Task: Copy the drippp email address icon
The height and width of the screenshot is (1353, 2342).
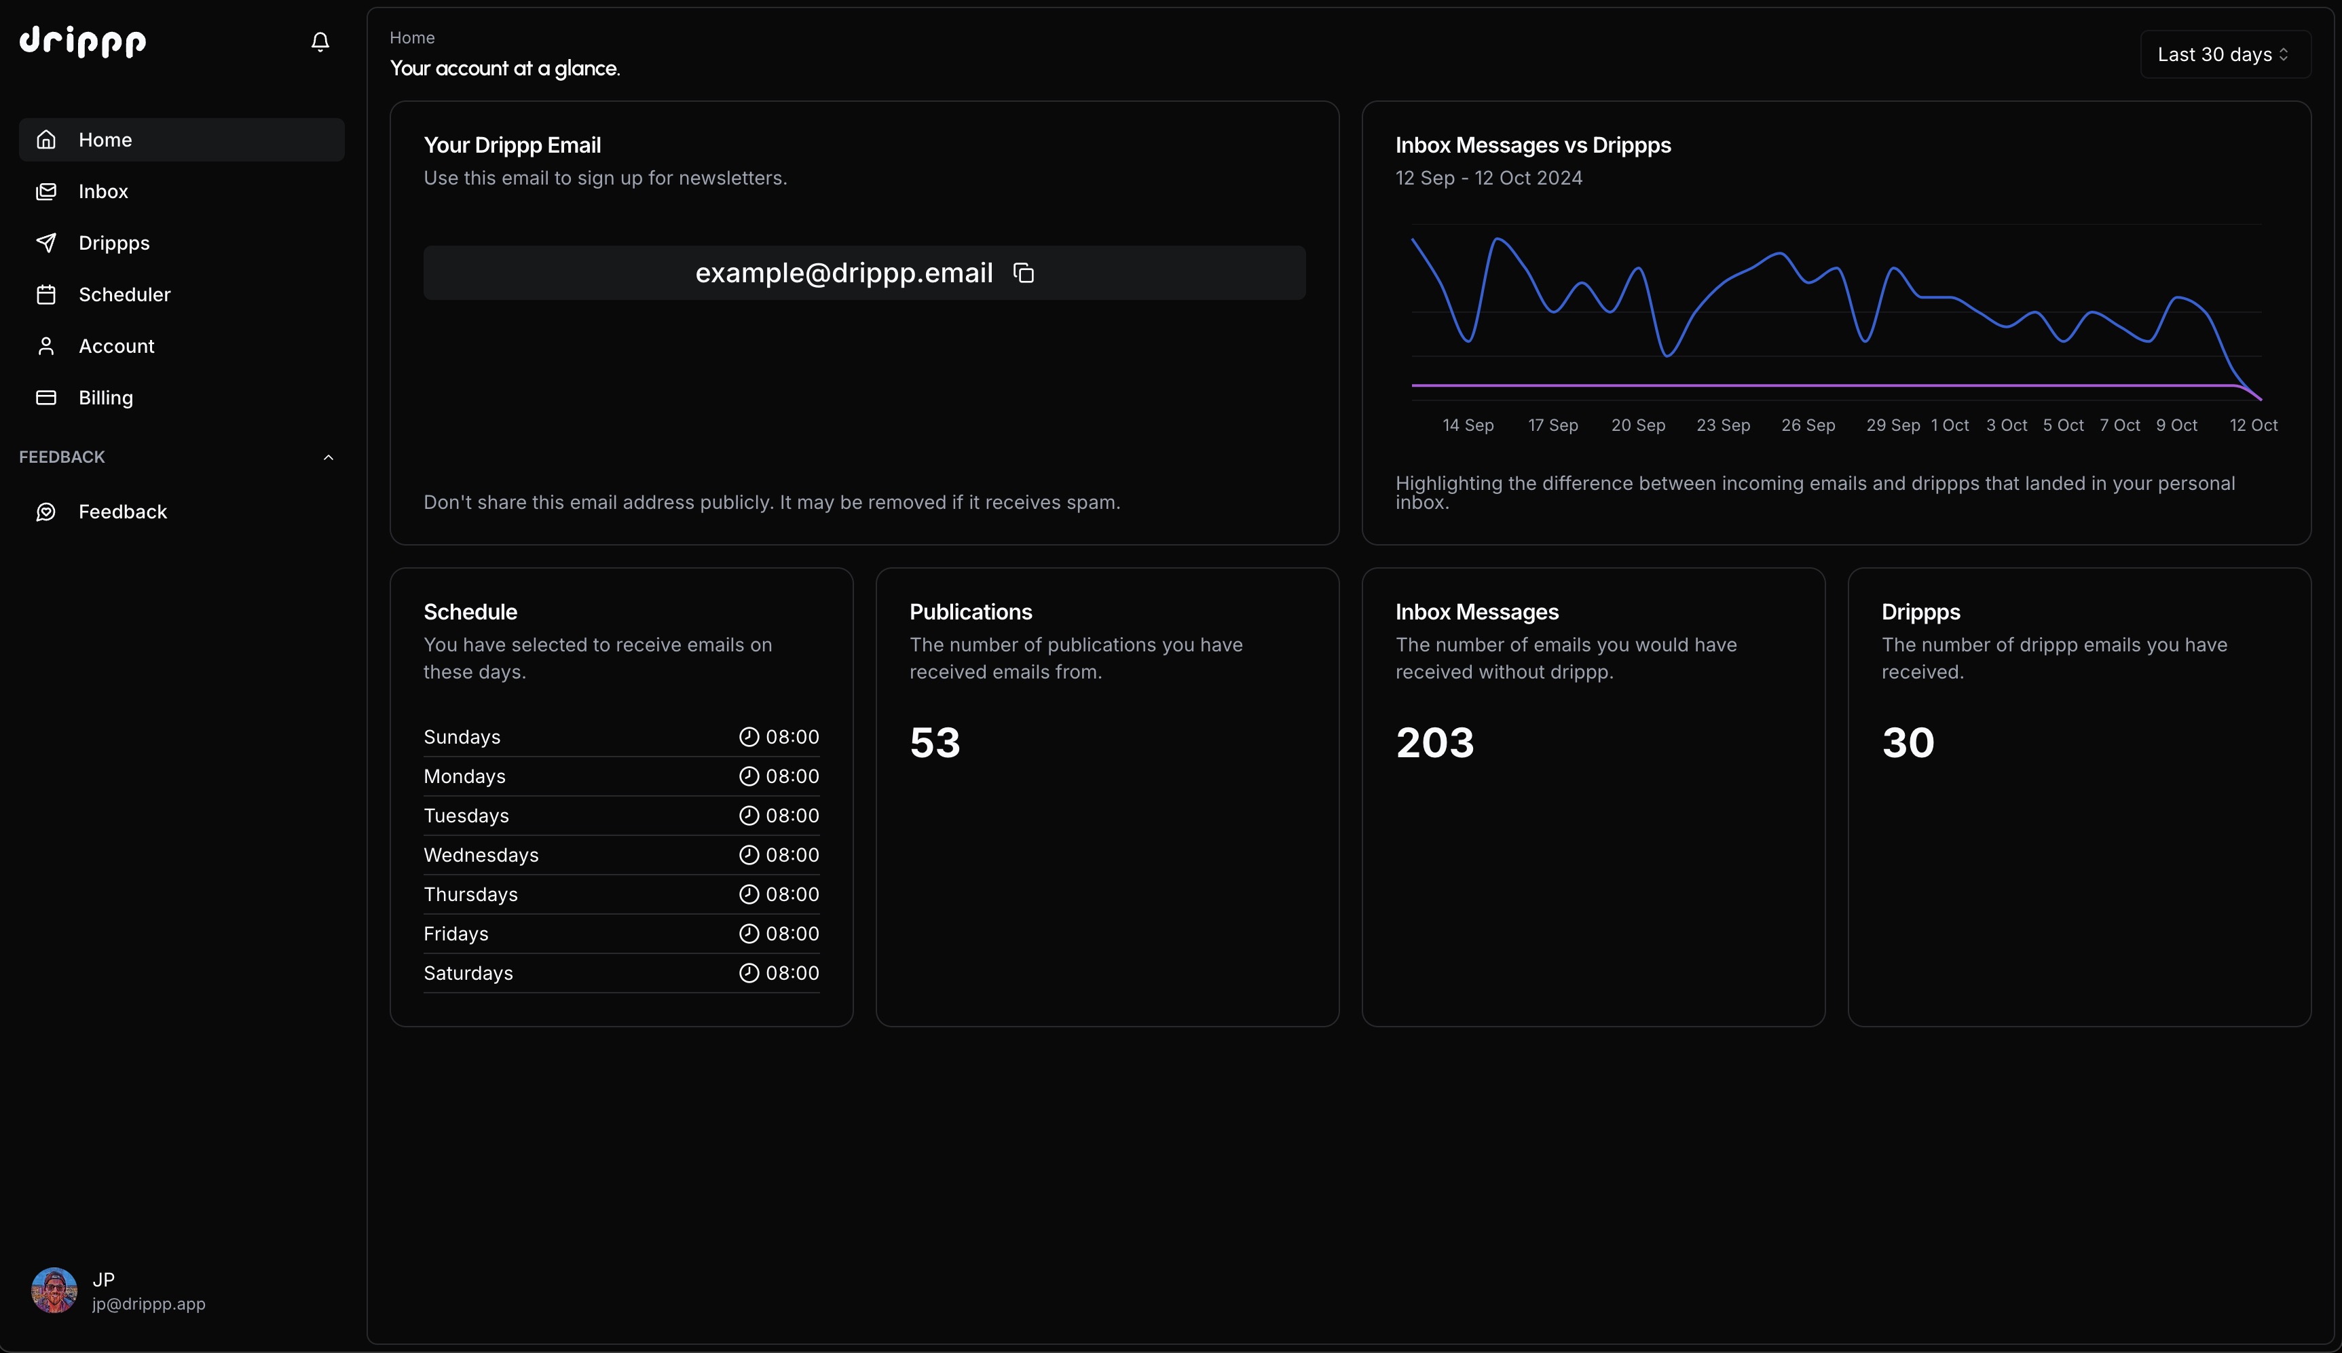Action: 1023,273
